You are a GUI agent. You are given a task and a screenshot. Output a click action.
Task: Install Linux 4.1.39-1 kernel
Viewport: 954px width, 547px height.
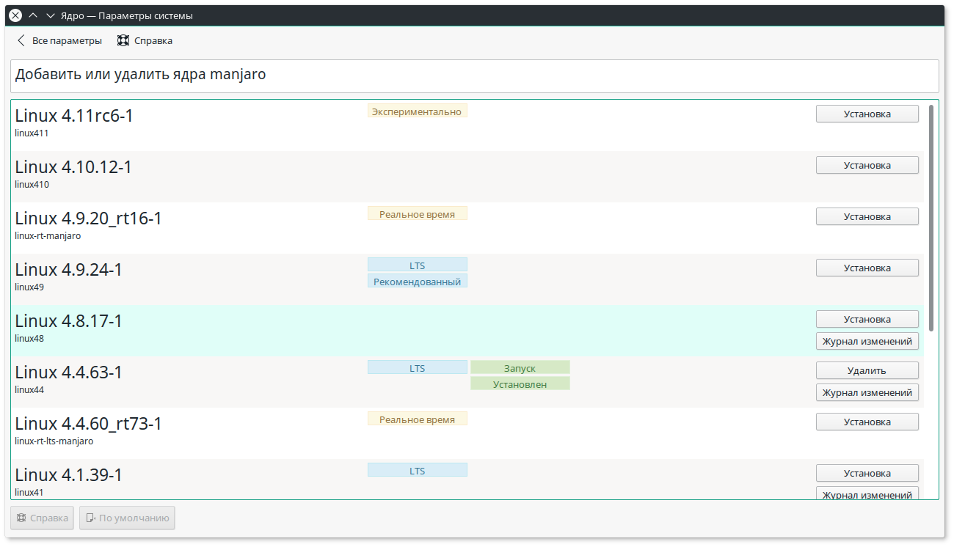(x=867, y=473)
